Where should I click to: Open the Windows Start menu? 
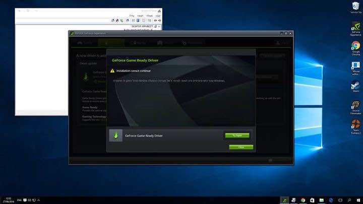click(358, 200)
